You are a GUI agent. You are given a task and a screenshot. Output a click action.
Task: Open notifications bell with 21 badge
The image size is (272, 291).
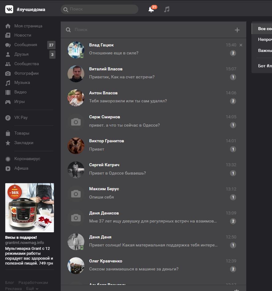pyautogui.click(x=151, y=9)
